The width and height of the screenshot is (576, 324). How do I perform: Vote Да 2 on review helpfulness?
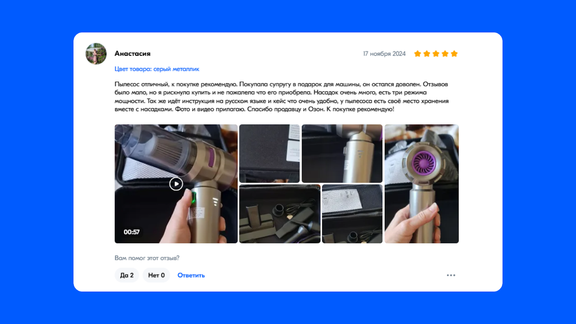127,275
